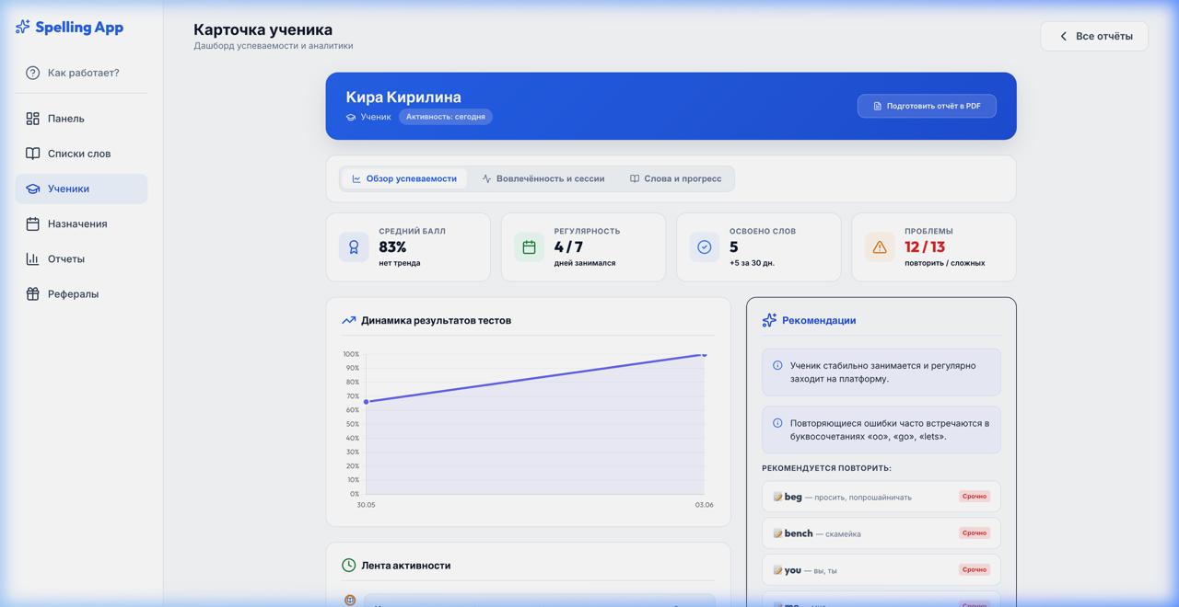The height and width of the screenshot is (607, 1179).
Task: Click the info icon of the 'стабильно занимается' note
Action: tap(777, 365)
